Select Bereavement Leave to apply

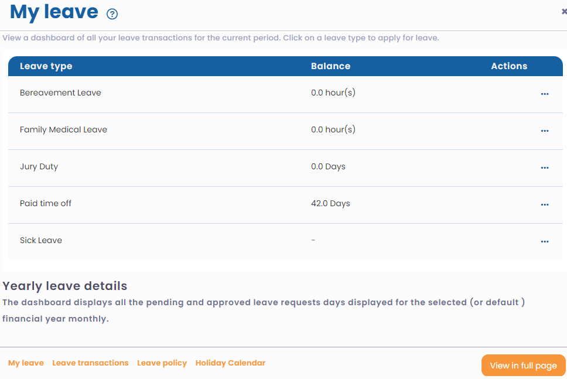click(x=60, y=93)
